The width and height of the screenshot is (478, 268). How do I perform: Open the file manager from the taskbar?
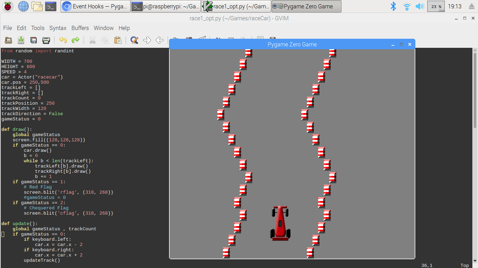pyautogui.click(x=36, y=6)
